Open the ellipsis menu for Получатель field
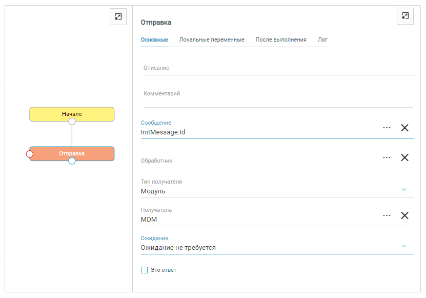Image resolution: width=426 pixels, height=298 pixels. coord(387,215)
